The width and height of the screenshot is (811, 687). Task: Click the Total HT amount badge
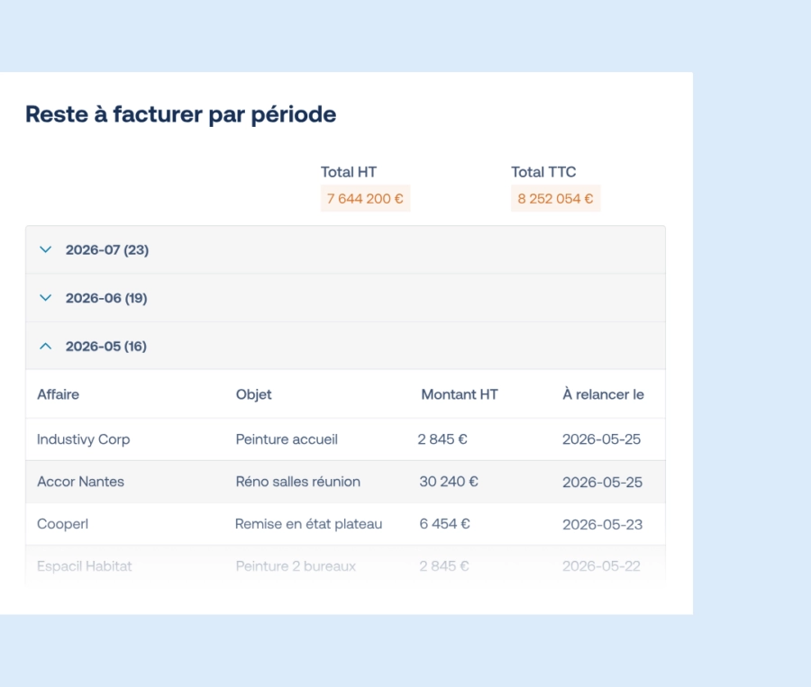[x=365, y=198]
